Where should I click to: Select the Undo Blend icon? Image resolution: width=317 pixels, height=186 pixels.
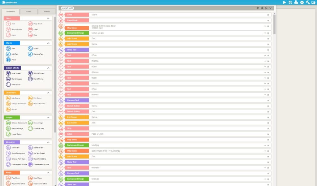click(8, 84)
